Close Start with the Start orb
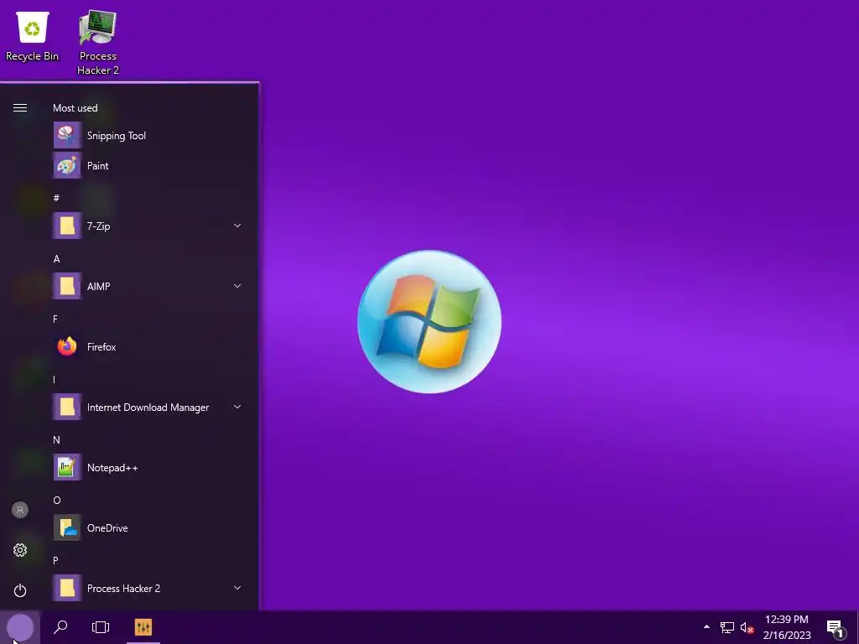The width and height of the screenshot is (859, 644). tap(20, 627)
